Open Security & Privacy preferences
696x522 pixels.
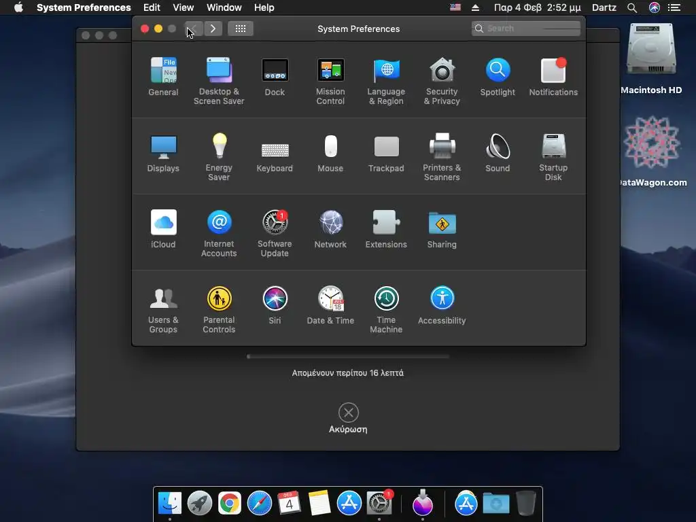coord(442,81)
